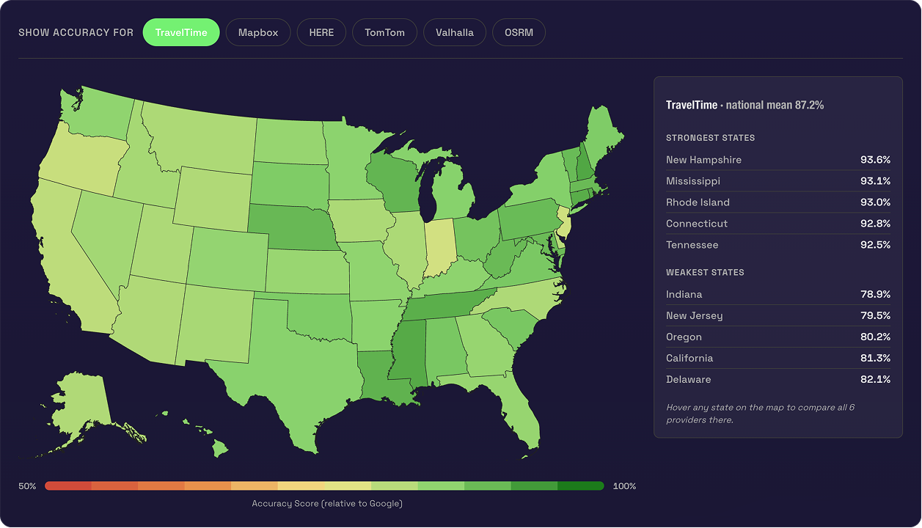Click the Delaware 82.1% row
The image size is (922, 528).
point(778,379)
